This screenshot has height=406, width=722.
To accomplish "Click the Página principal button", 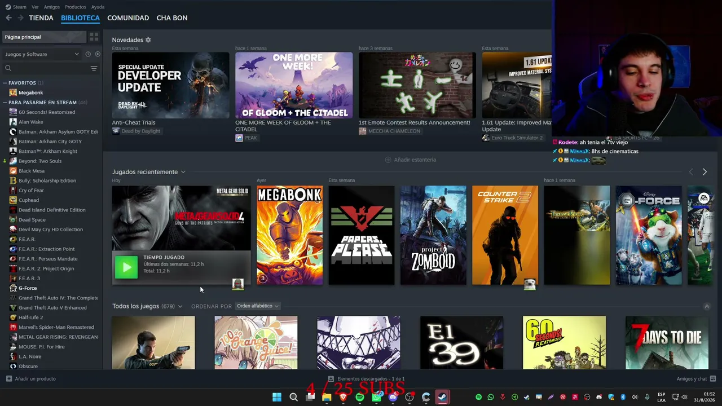I will point(44,37).
